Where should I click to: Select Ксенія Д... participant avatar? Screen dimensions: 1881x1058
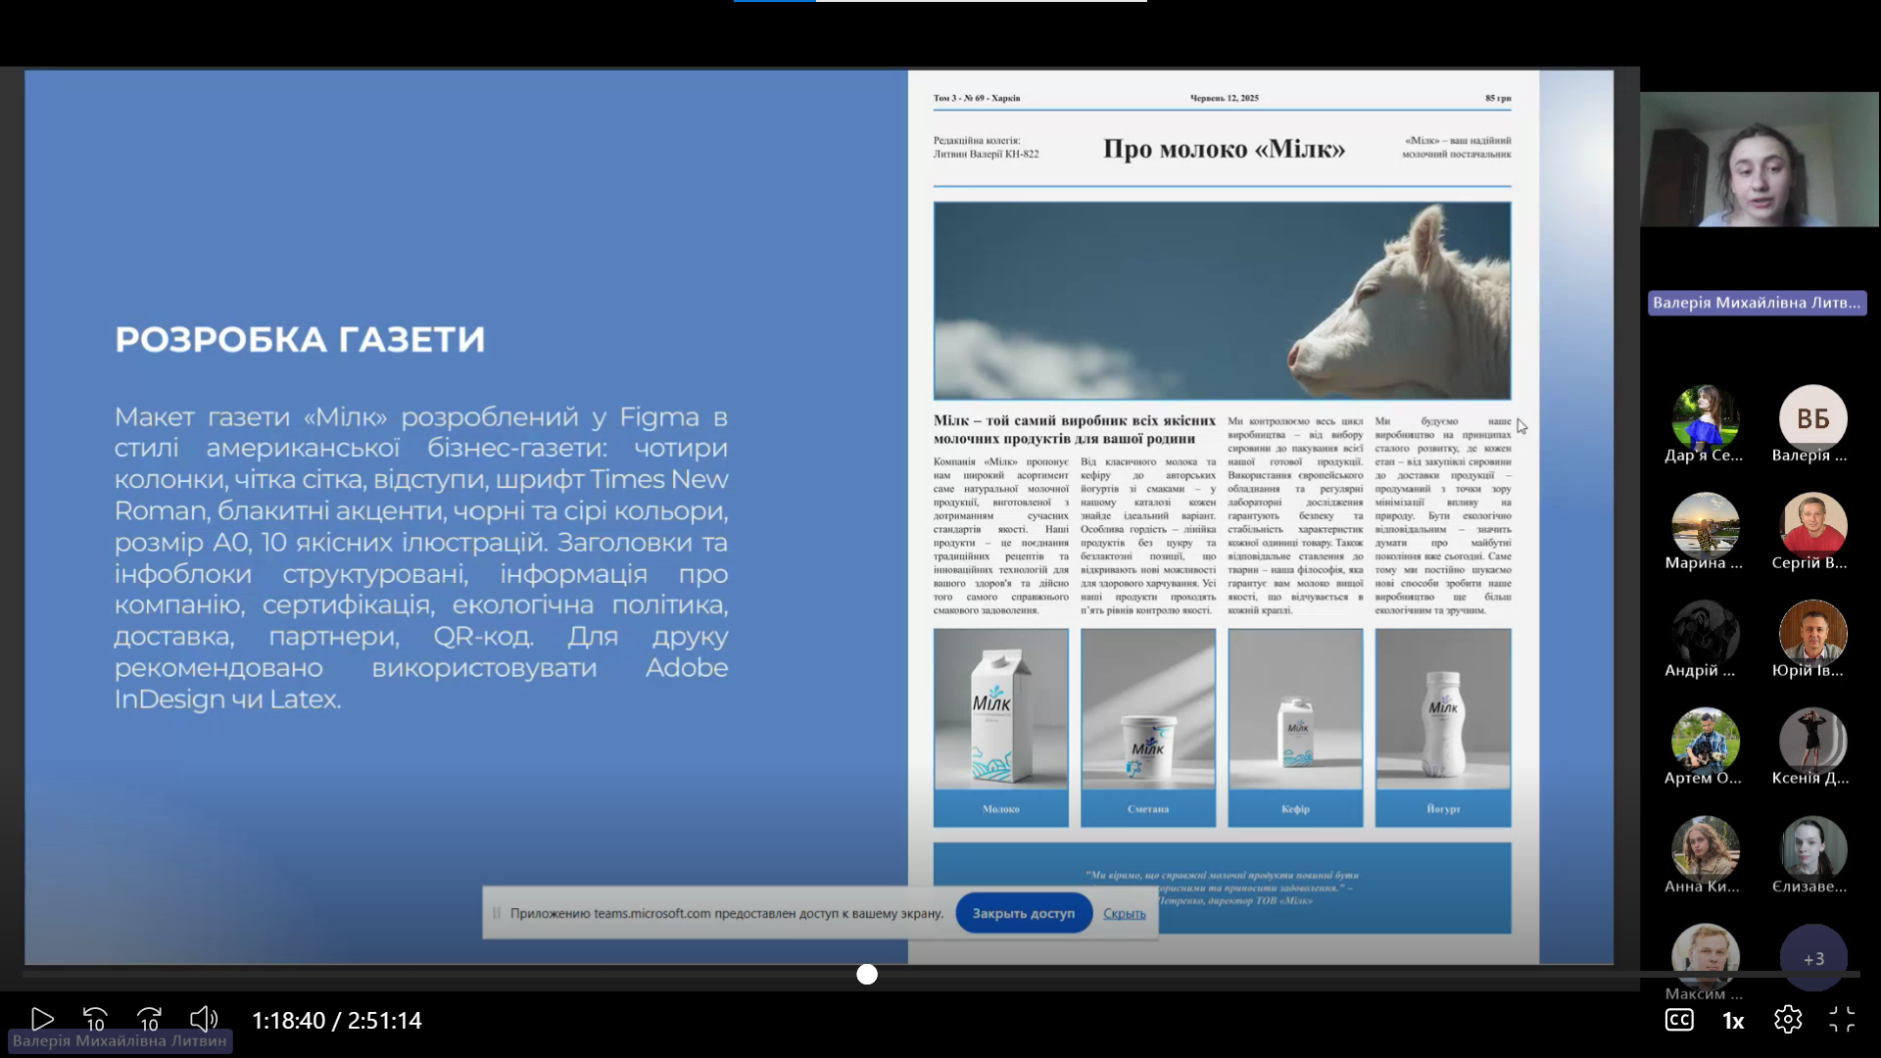tap(1813, 742)
